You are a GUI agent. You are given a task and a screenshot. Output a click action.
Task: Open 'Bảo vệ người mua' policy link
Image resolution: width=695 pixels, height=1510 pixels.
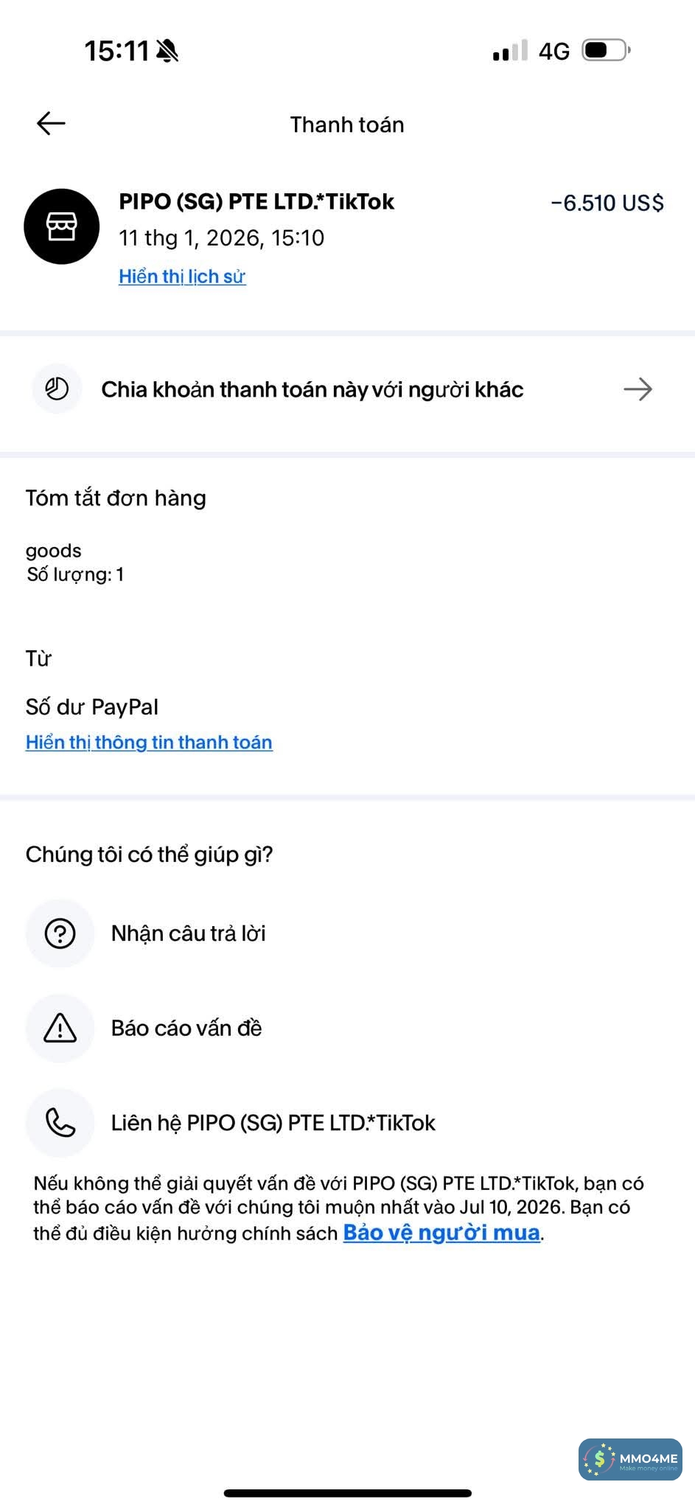click(x=441, y=1233)
